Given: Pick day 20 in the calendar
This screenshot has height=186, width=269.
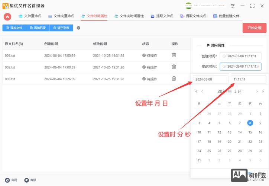Looking at the screenshot, I should coord(230,142).
